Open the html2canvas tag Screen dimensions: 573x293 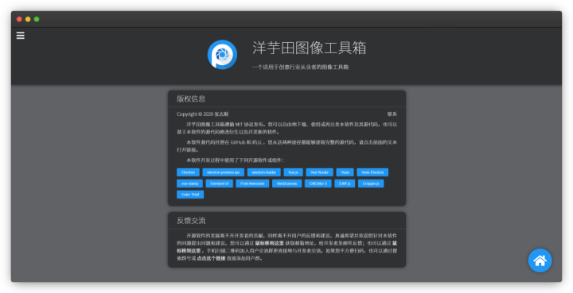(x=286, y=183)
